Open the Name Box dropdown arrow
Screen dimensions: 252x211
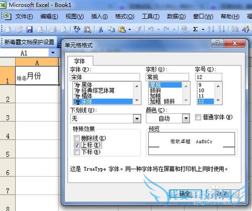[53, 53]
